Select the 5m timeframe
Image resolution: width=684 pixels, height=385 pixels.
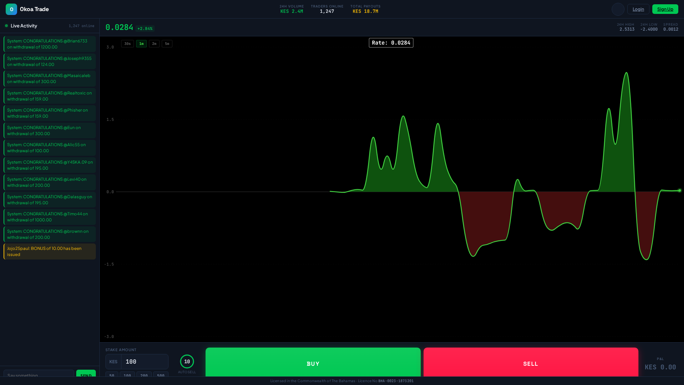(167, 44)
